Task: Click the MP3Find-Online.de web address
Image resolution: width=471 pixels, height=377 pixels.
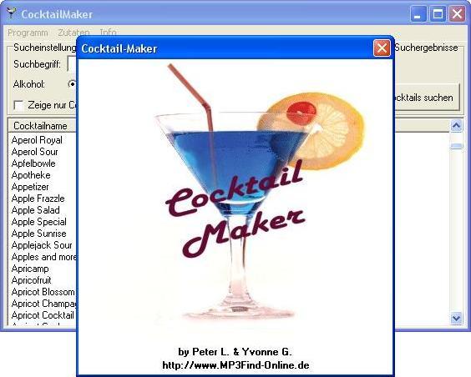Action: coord(235,365)
